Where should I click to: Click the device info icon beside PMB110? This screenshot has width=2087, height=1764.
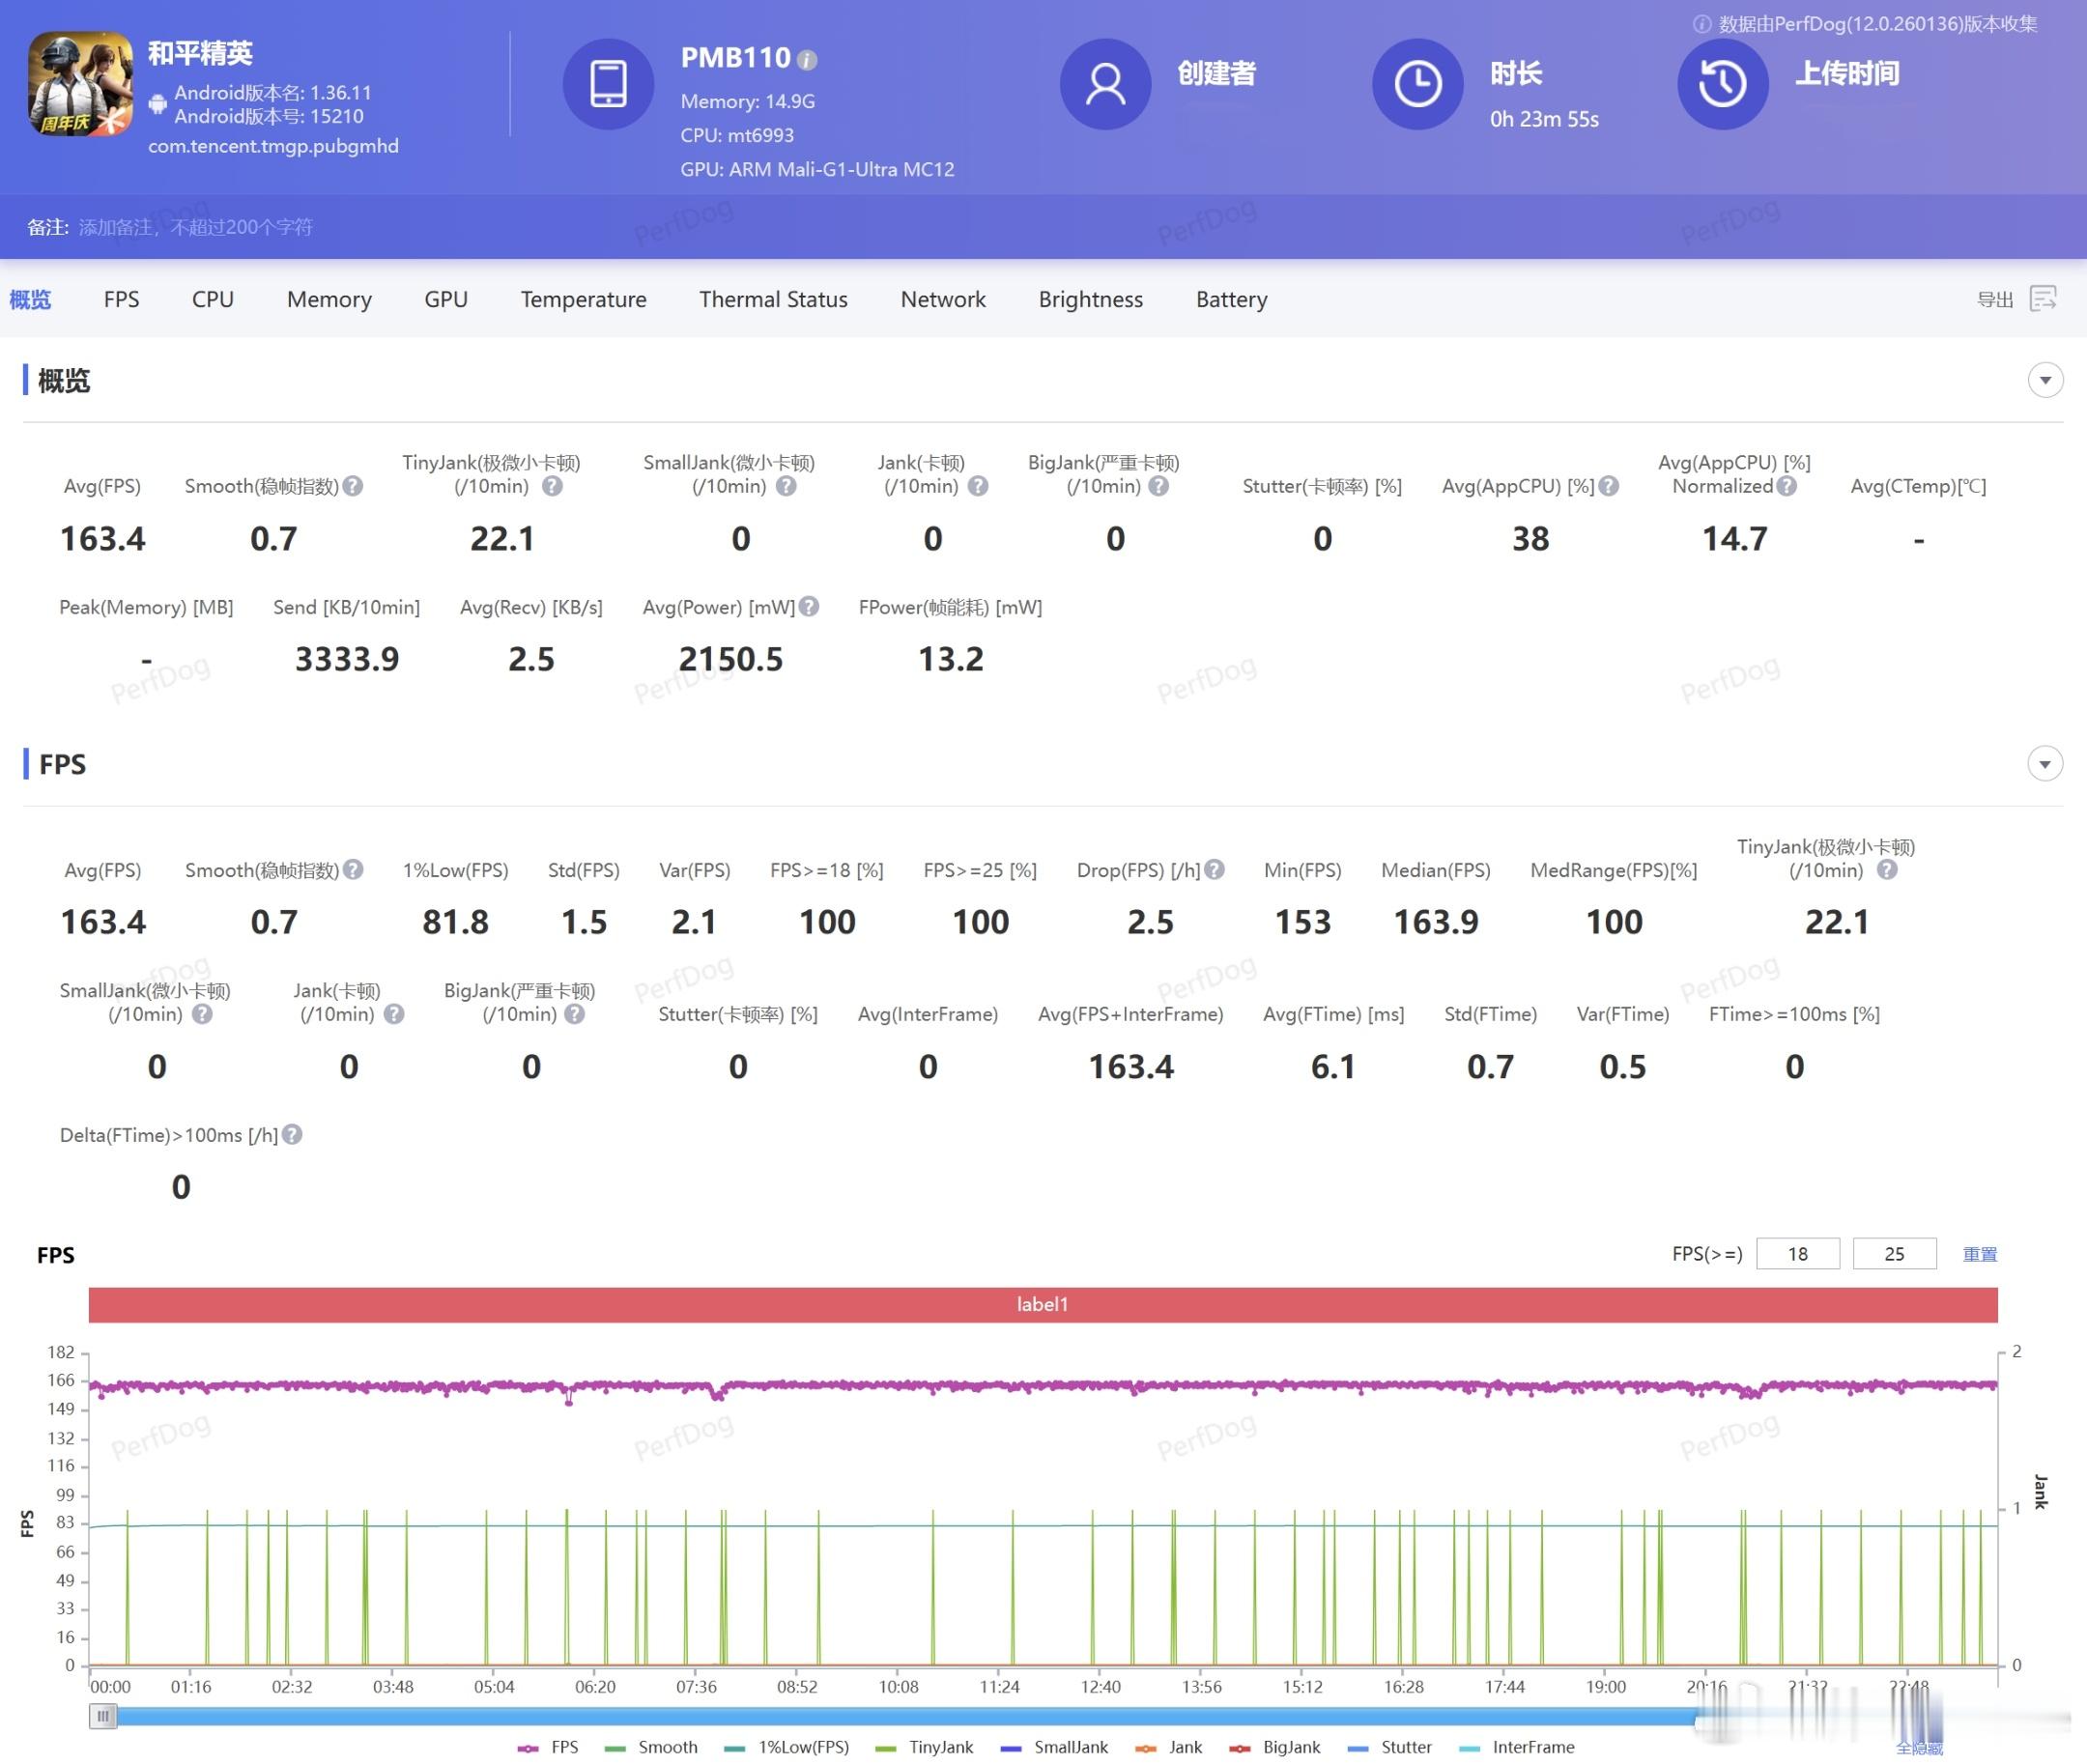point(807,60)
